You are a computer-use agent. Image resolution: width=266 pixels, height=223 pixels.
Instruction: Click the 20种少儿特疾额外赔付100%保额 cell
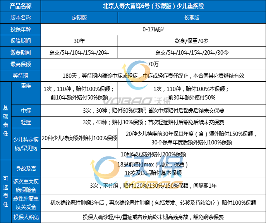tap(79, 138)
